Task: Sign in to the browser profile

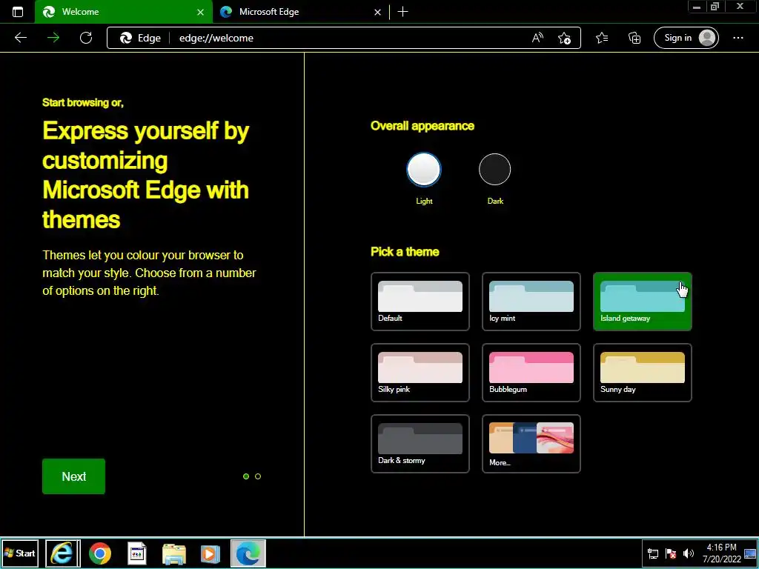Action: click(x=686, y=38)
